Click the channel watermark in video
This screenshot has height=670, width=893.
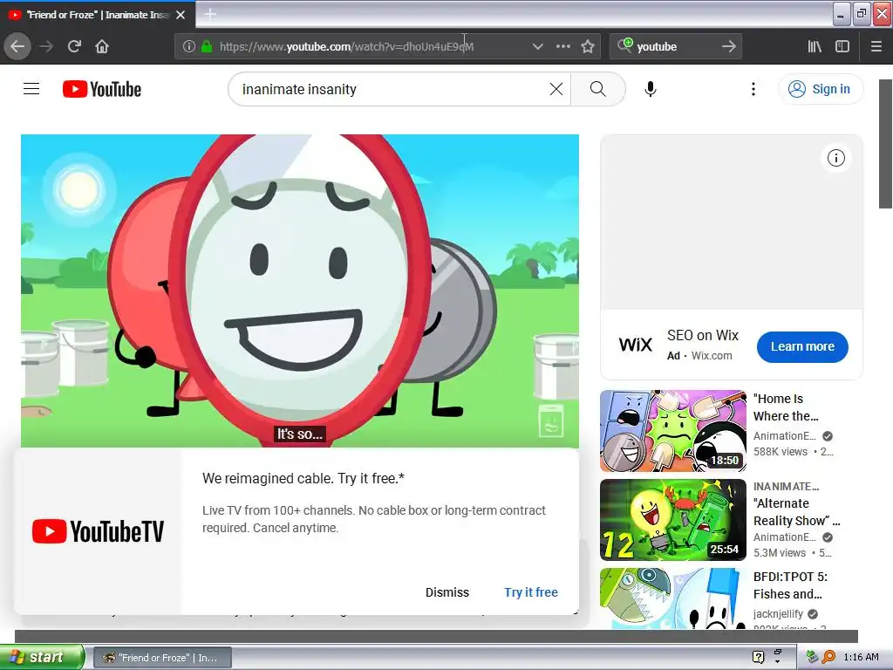(x=551, y=420)
